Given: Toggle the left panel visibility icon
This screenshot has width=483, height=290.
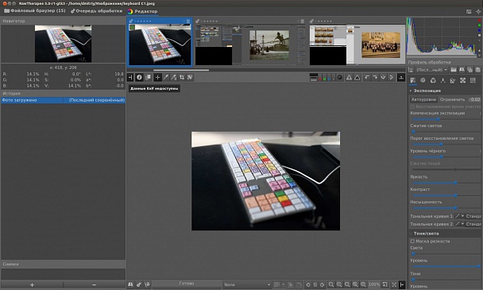Looking at the screenshot, I should 130,77.
